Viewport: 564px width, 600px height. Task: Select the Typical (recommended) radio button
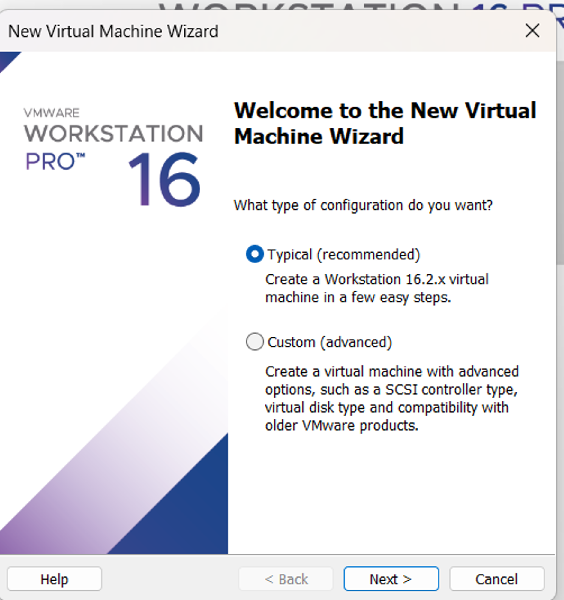point(255,254)
